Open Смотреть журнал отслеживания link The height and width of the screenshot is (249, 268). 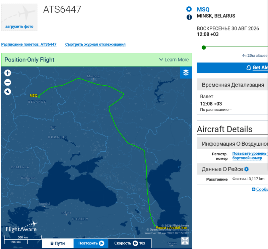pyautogui.click(x=95, y=44)
